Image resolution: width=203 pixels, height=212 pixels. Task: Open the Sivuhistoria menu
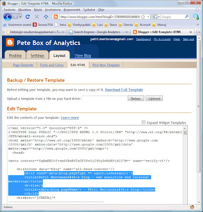pyautogui.click(x=52, y=10)
